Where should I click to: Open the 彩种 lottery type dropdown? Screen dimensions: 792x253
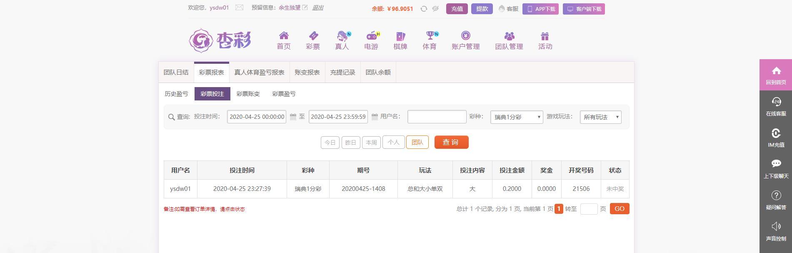(x=517, y=117)
